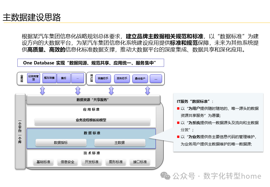Click the 整车销售 module icon
The width and height of the screenshot is (270, 187).
(x=49, y=78)
